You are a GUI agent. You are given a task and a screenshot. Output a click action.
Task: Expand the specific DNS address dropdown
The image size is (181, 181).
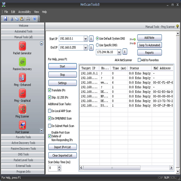coord(119,52)
